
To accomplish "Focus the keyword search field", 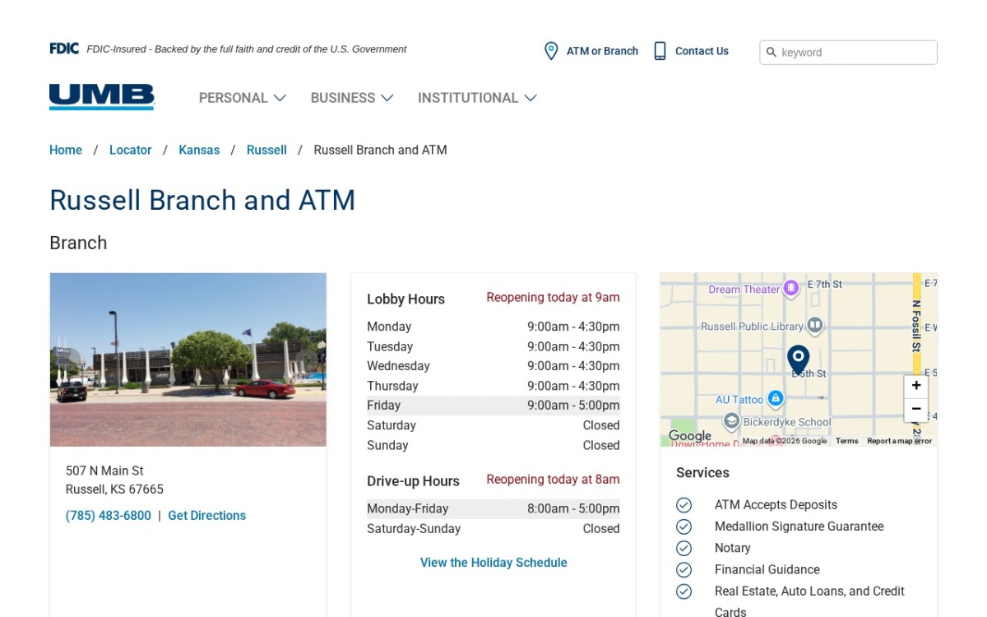I will [848, 53].
